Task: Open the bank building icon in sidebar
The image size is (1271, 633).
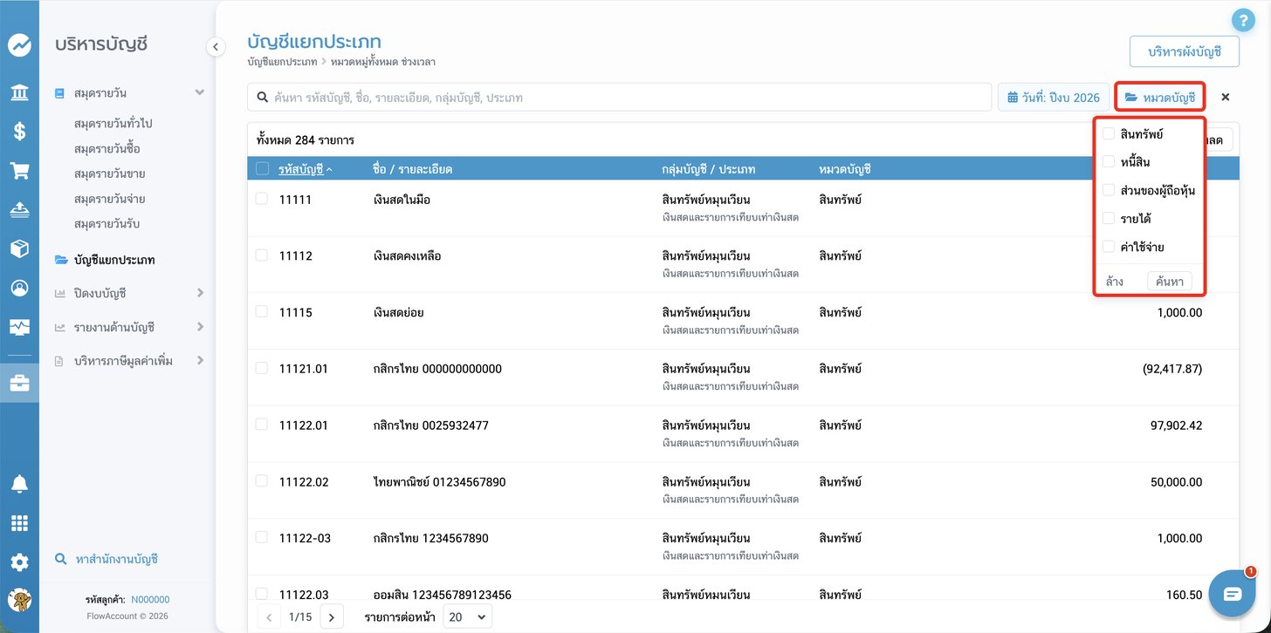Action: pyautogui.click(x=19, y=93)
